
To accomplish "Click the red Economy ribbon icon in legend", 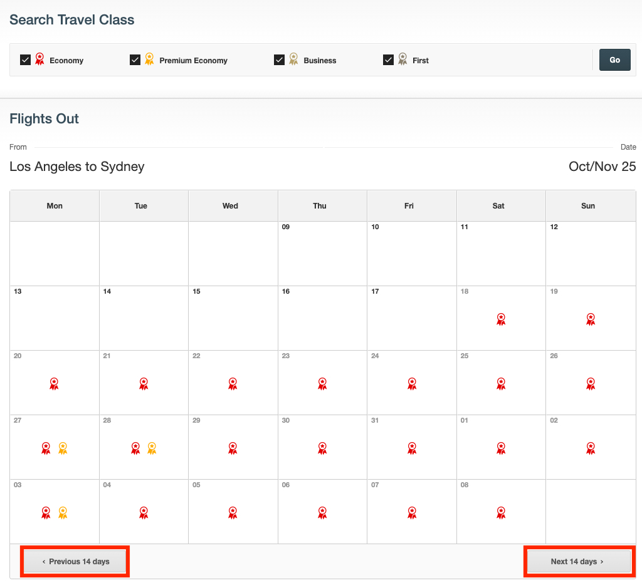I will pos(39,59).
